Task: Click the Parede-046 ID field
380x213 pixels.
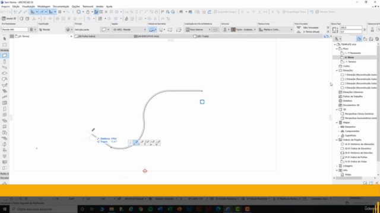Action: [x=15, y=30]
